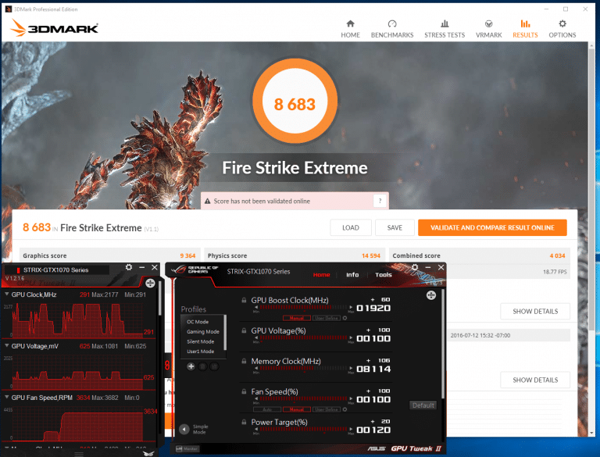Click the Monitor button in GPU Tweak

pyautogui.click(x=187, y=448)
